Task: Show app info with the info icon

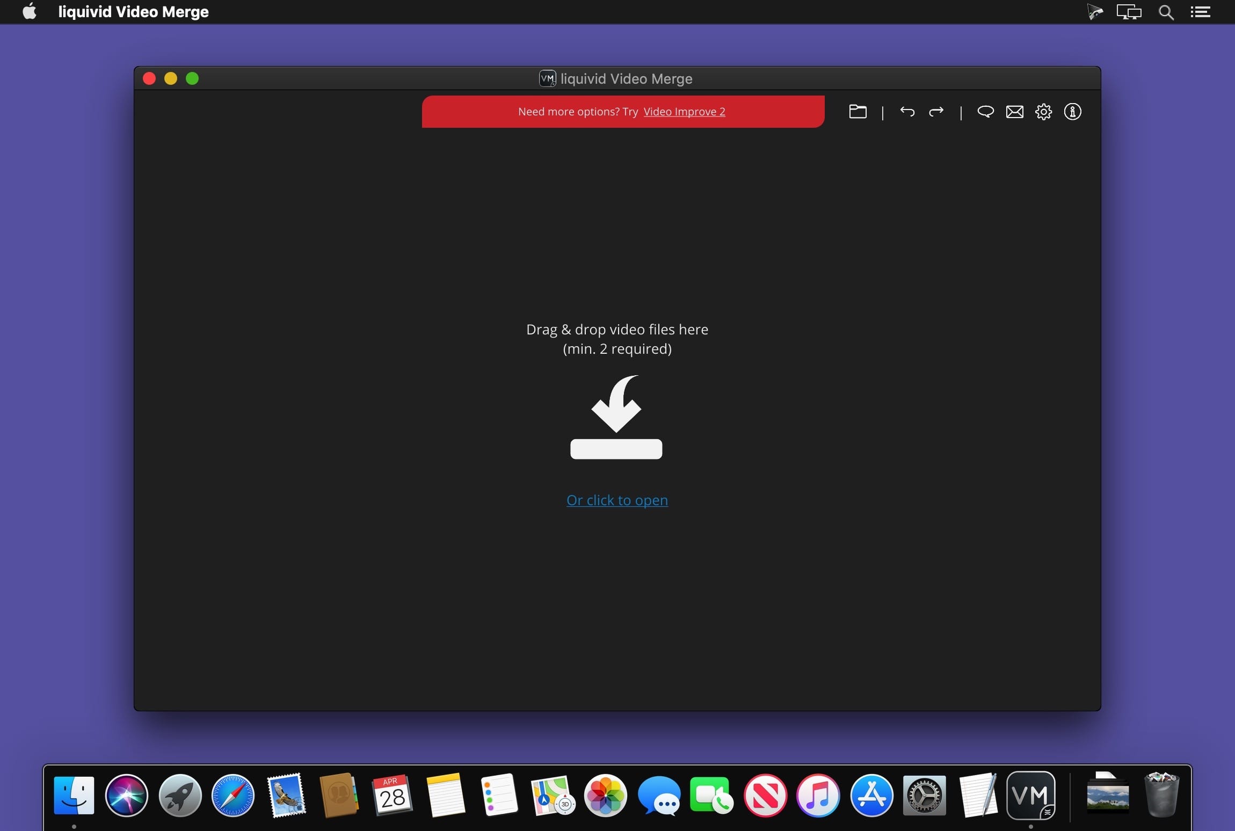Action: pyautogui.click(x=1072, y=112)
